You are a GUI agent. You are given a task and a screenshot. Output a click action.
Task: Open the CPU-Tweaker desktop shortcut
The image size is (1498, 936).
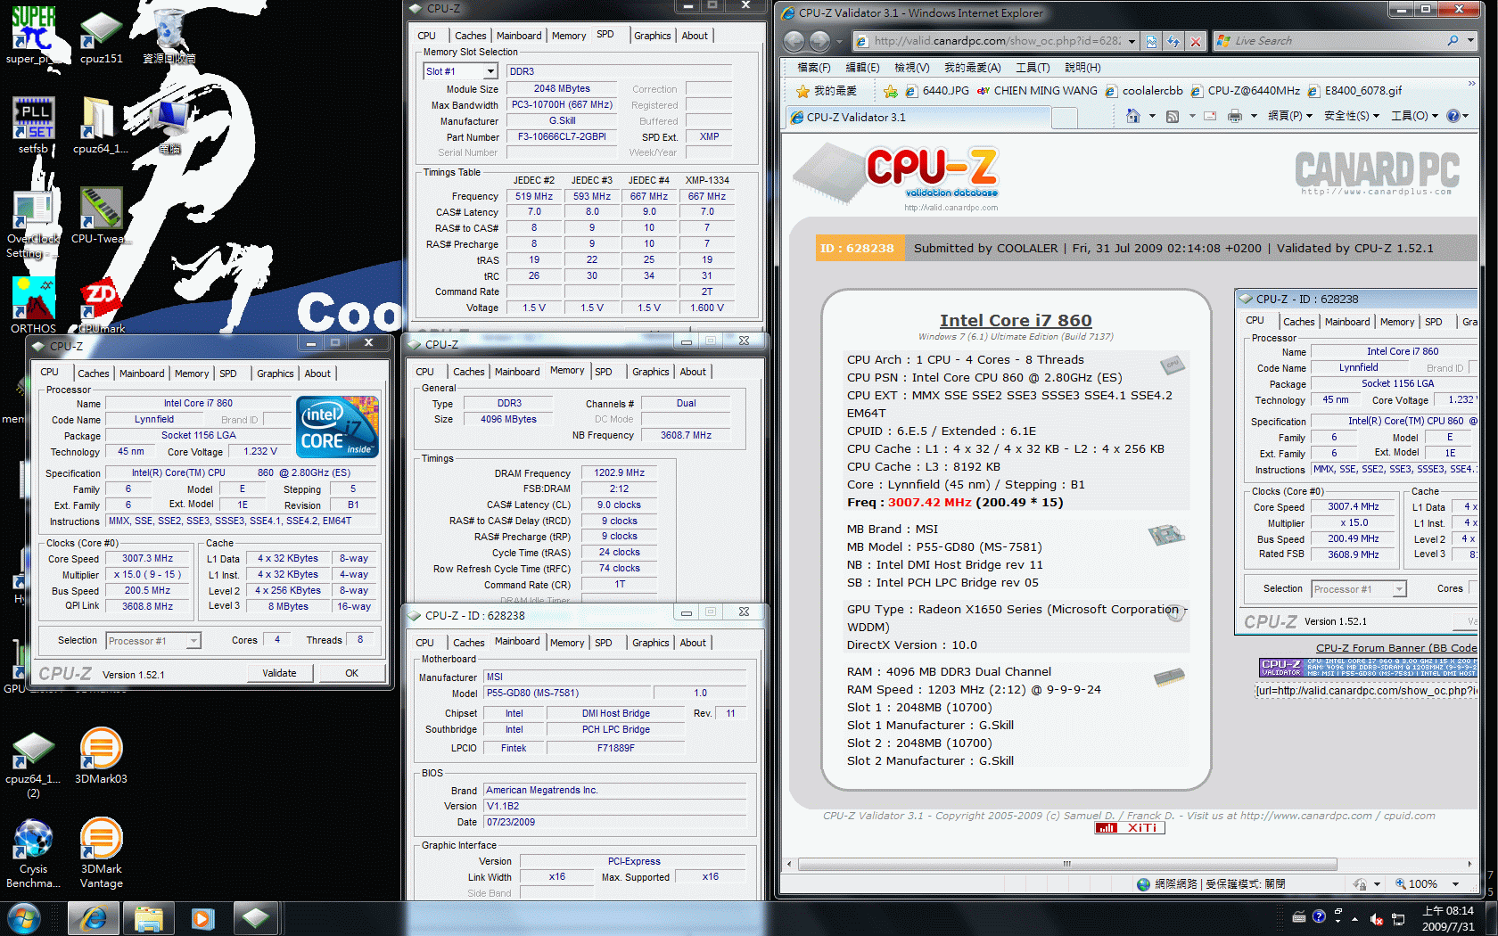click(x=102, y=215)
